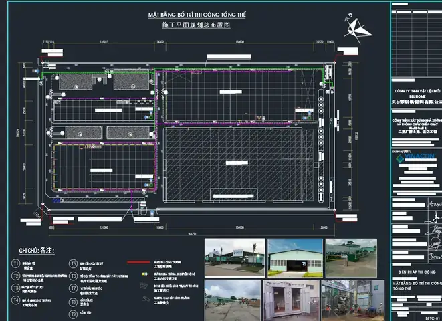This screenshot has width=442, height=321.
Task: Click the drawing title 'MẶT BẰNG BỐ TRÍ THI CÔNG TỔNG THỂ' at top
Action: coord(197,15)
